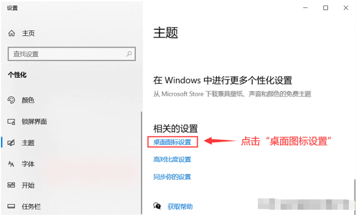356x222 pixels.
Task: Select 字体 sidebar item
Action: coord(28,164)
